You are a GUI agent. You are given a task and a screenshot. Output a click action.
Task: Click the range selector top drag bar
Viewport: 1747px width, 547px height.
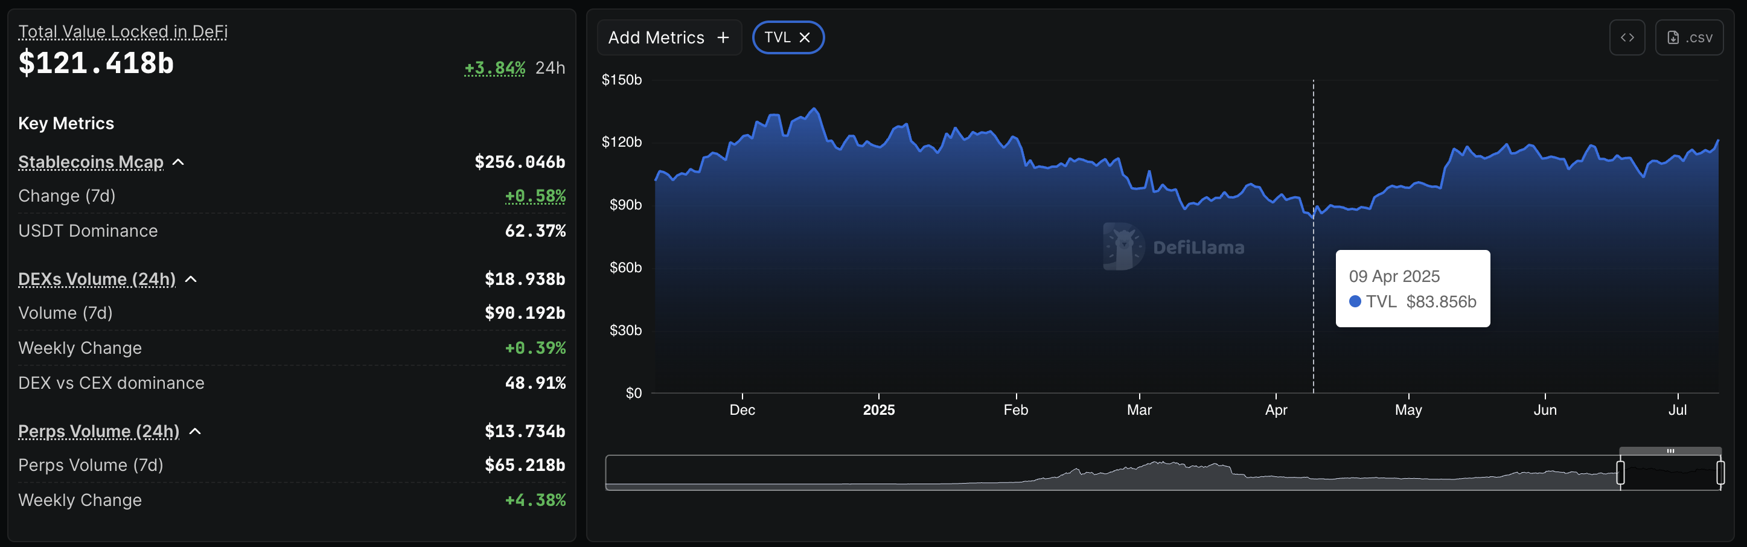point(1670,450)
